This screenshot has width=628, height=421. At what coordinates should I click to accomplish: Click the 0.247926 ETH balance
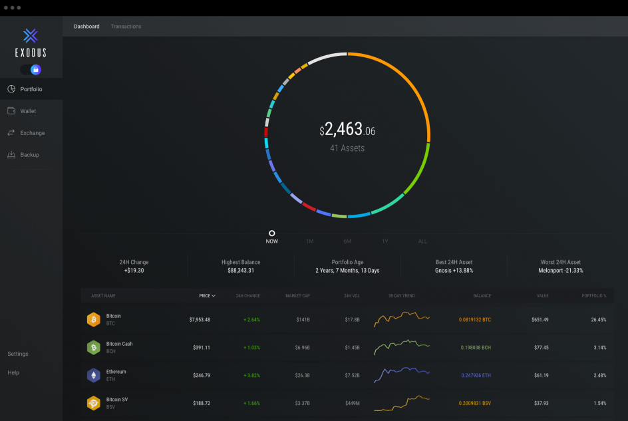click(476, 375)
